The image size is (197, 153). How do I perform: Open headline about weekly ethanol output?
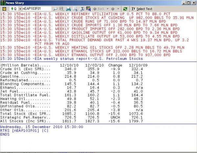[x=85, y=55]
